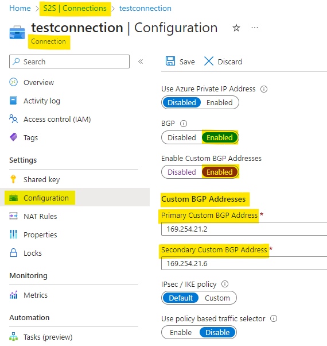
Task: Click the Access control (IAM) icon
Action: tap(13, 119)
